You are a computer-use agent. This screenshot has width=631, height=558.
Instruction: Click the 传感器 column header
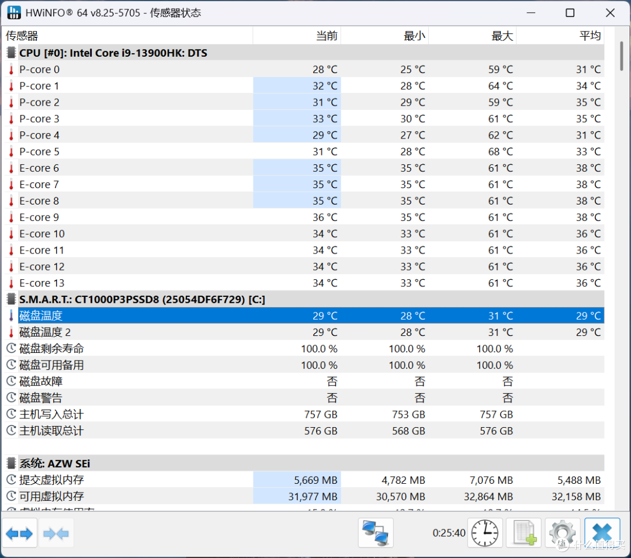(128, 36)
